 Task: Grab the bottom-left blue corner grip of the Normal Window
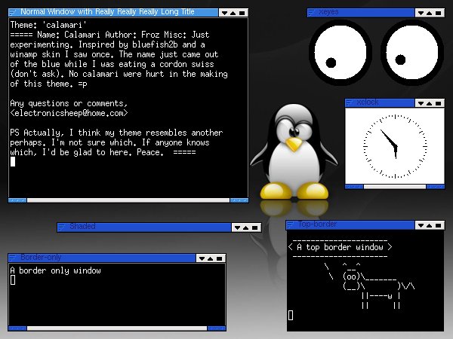[x=17, y=200]
